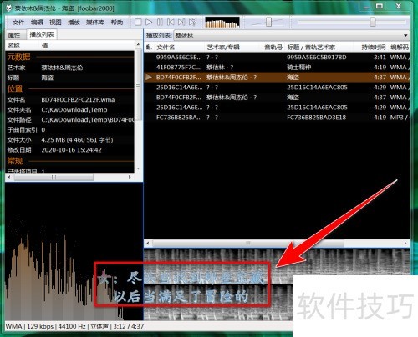Click the 标题 value 海盗 in properties

[48, 78]
